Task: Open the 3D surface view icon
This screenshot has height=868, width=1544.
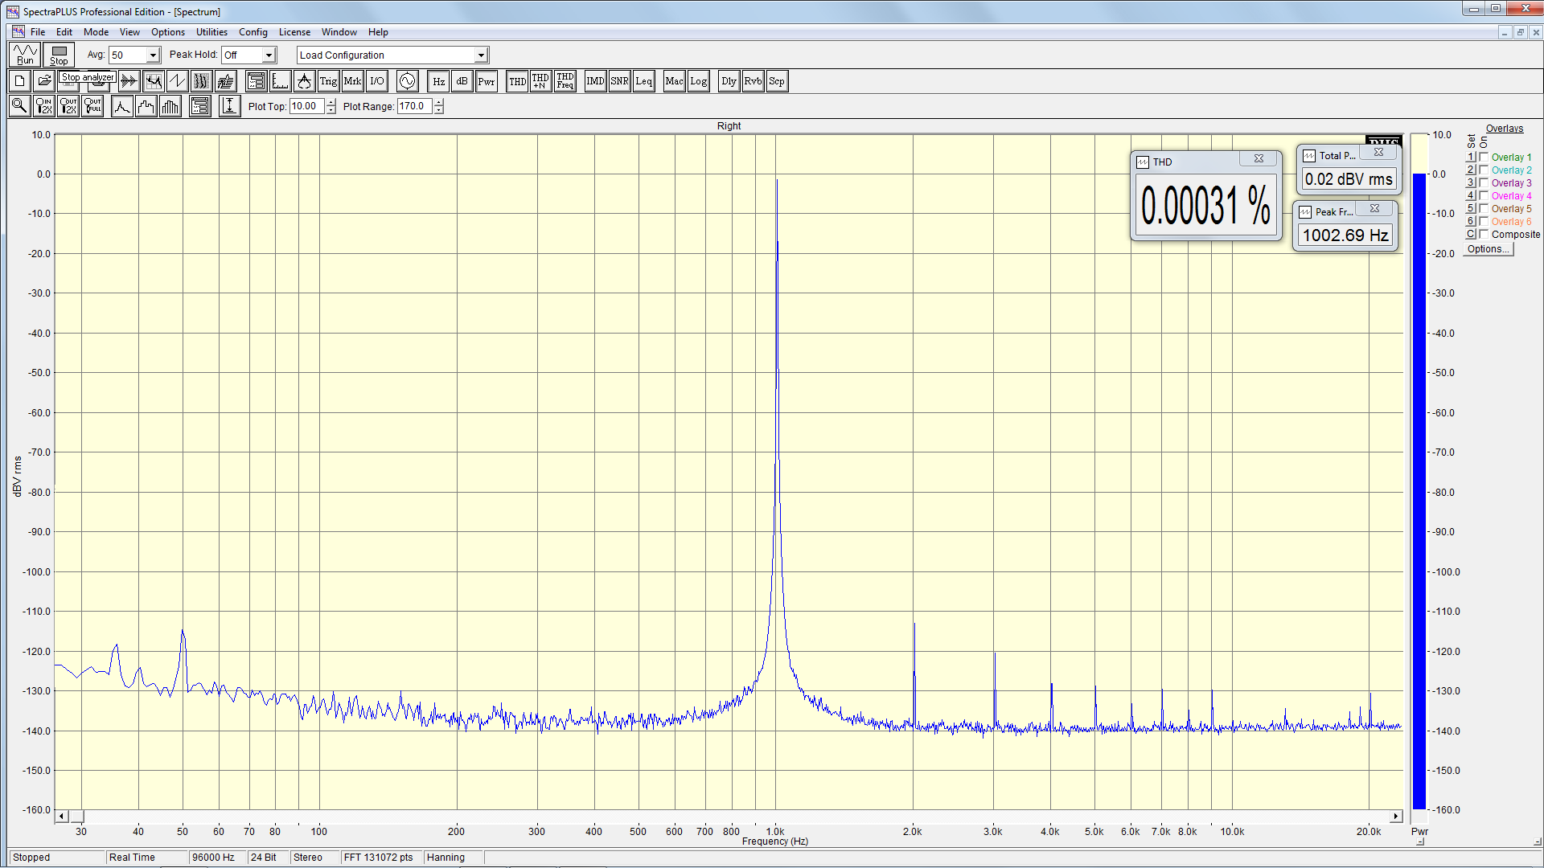Action: (226, 81)
